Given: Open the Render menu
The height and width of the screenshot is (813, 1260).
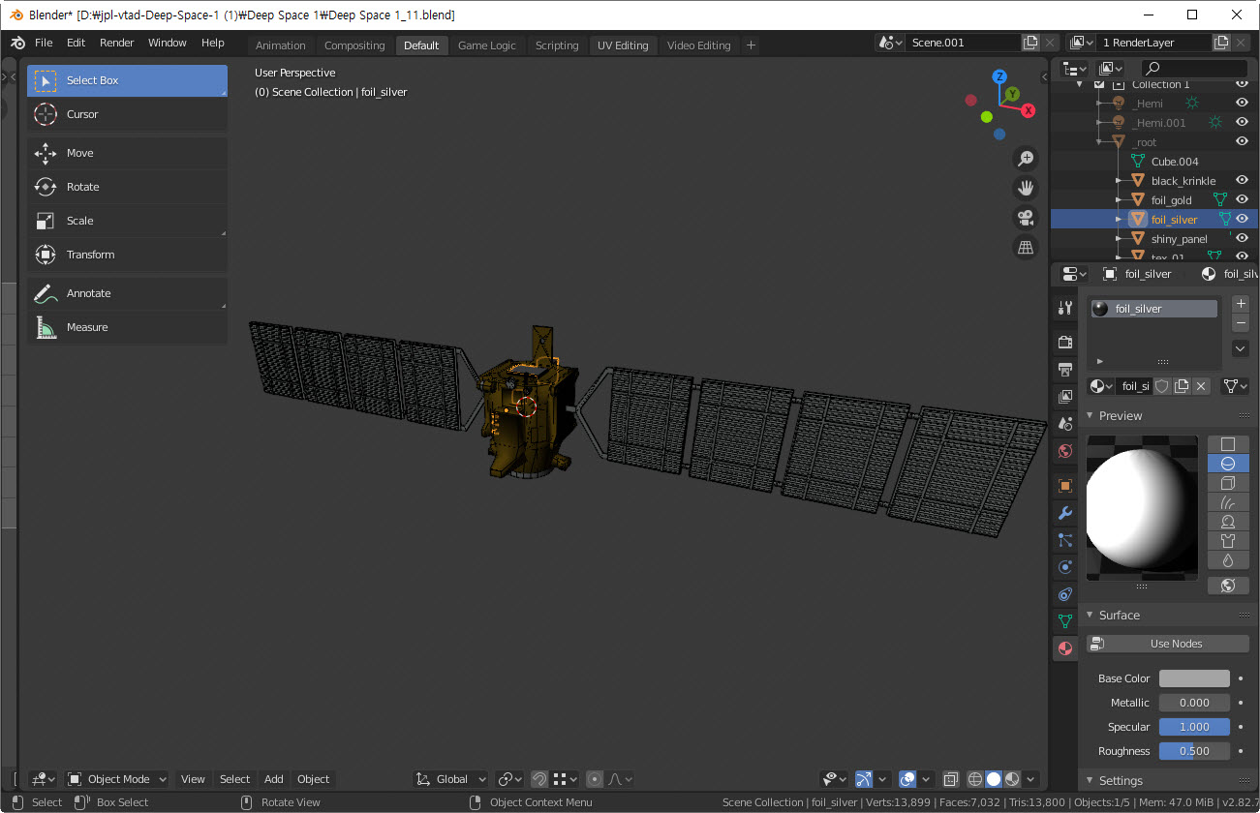Looking at the screenshot, I should [117, 43].
